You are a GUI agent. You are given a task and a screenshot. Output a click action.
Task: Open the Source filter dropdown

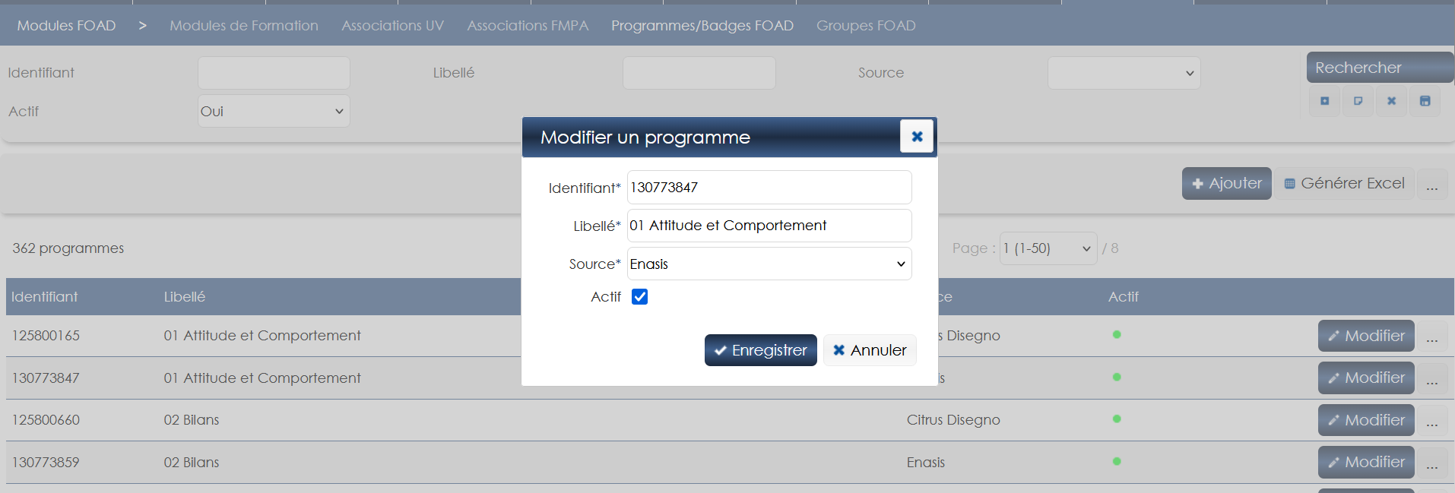[x=1124, y=73]
